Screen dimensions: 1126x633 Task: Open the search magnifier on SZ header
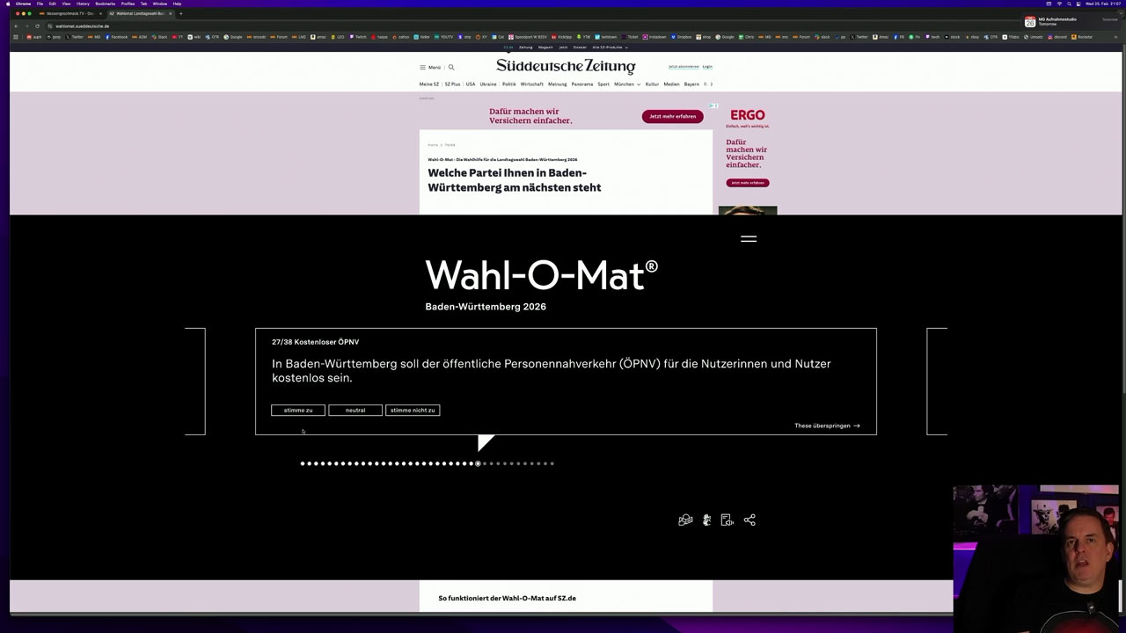(x=451, y=67)
